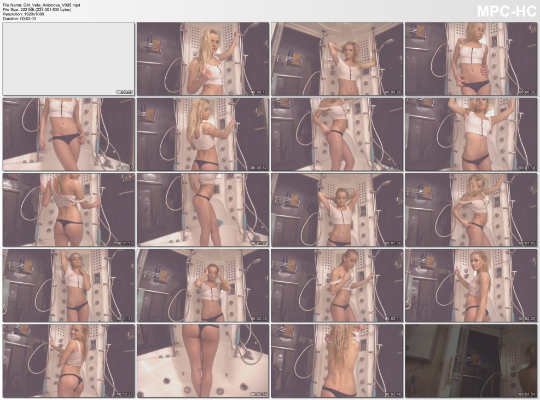
Task: Choose the frame labeled 00:00:44
Action: point(68,134)
